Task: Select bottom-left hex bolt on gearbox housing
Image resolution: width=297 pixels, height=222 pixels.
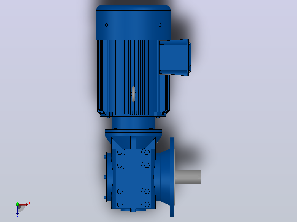Action: pos(120,204)
